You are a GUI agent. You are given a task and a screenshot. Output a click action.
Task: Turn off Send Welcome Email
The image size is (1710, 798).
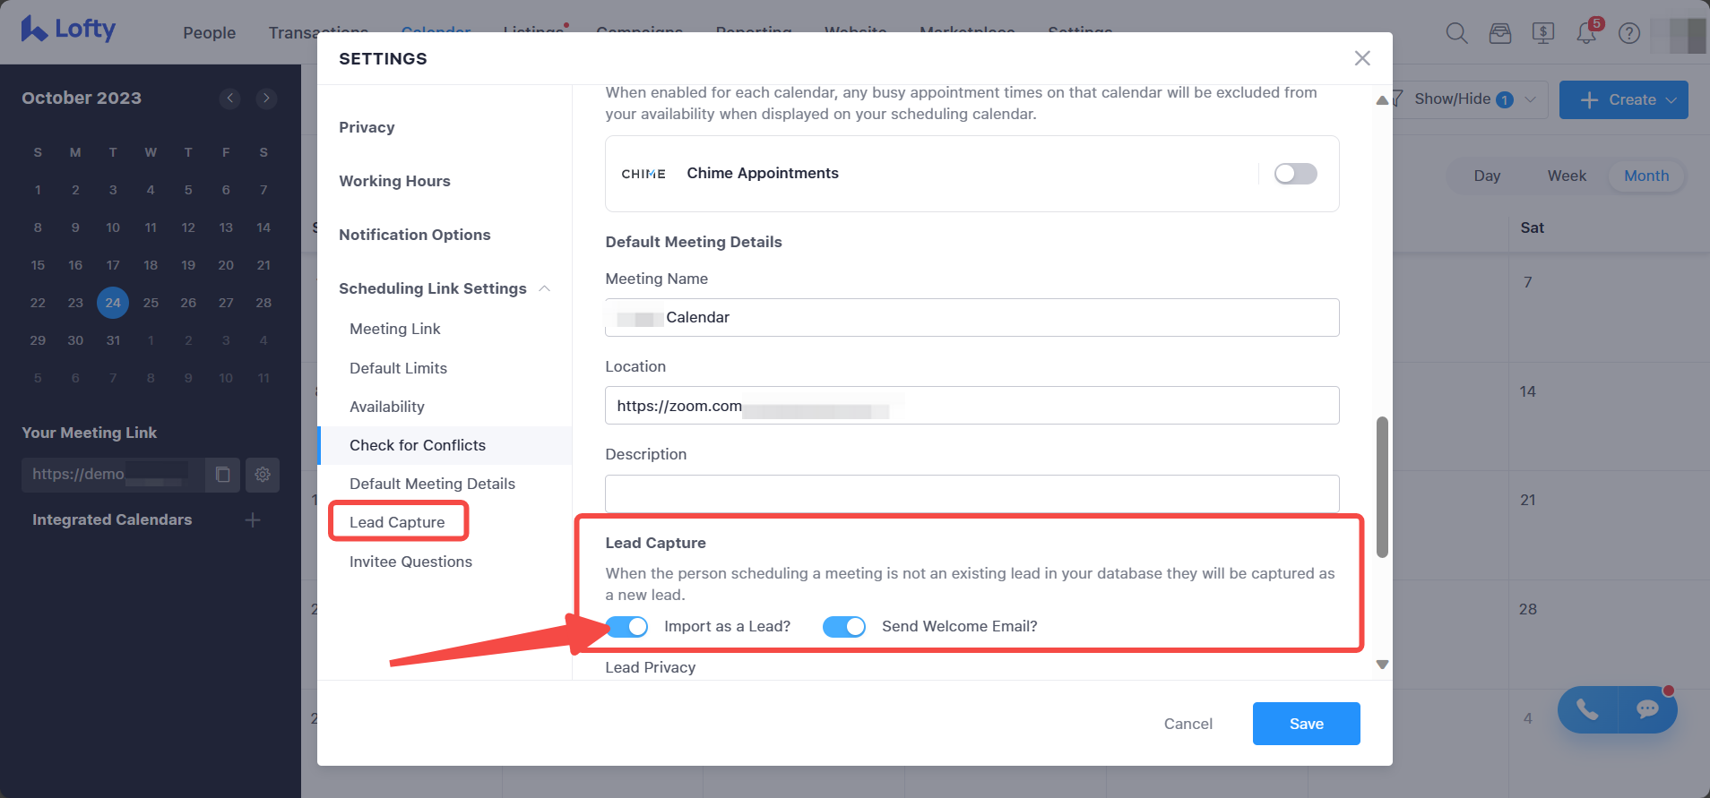click(x=843, y=626)
